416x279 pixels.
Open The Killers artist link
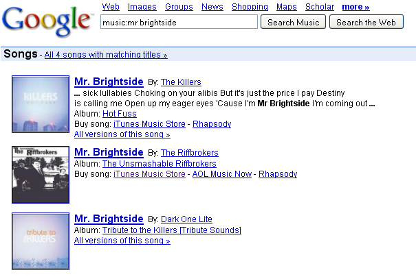point(181,82)
